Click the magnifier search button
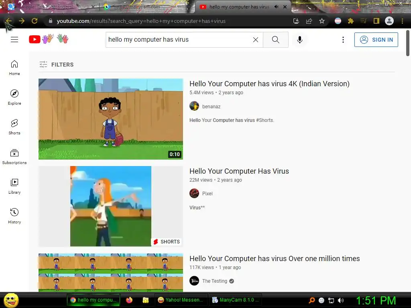This screenshot has height=308, width=411. pos(275,40)
